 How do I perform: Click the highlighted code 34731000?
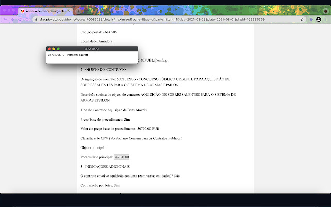point(122,157)
